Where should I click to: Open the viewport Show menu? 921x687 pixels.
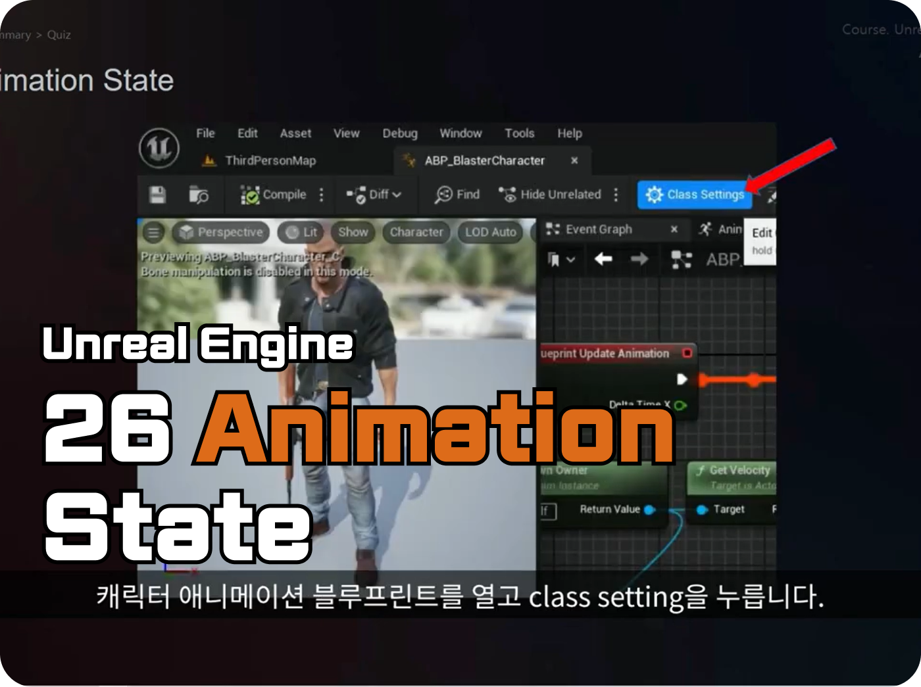[x=353, y=232]
